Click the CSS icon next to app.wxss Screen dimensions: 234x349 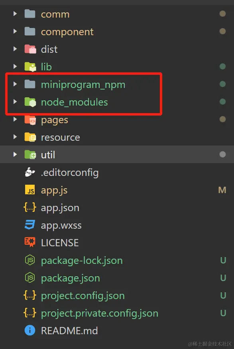tap(30, 225)
